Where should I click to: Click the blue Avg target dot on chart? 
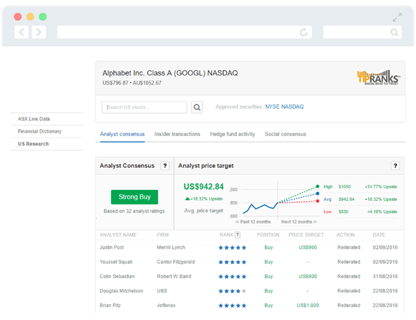tap(318, 194)
